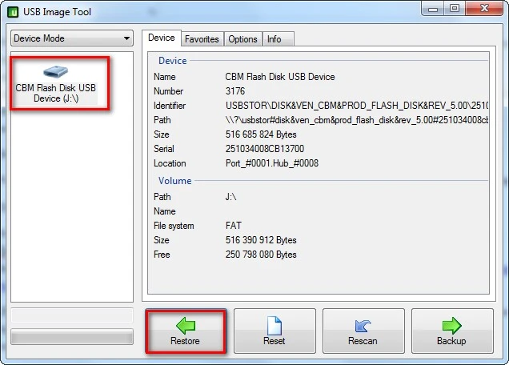Open the Options tab

click(242, 39)
